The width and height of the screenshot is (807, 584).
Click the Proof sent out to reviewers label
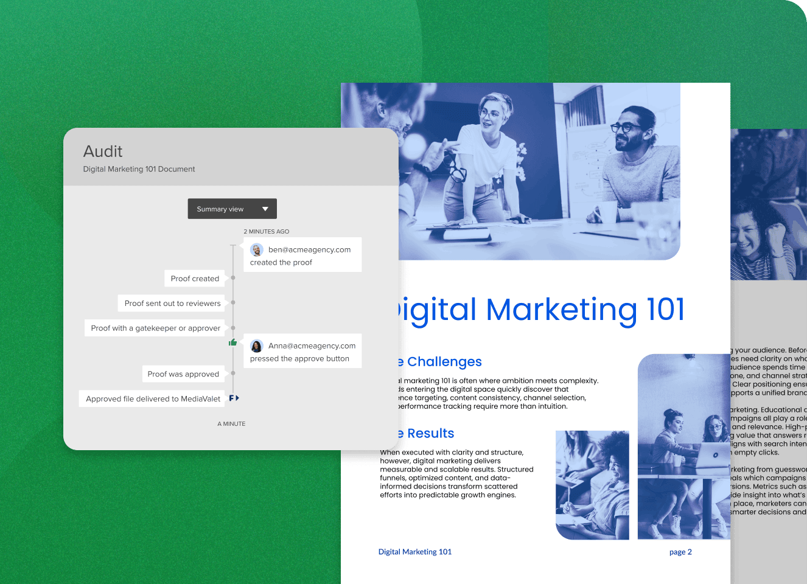(172, 303)
